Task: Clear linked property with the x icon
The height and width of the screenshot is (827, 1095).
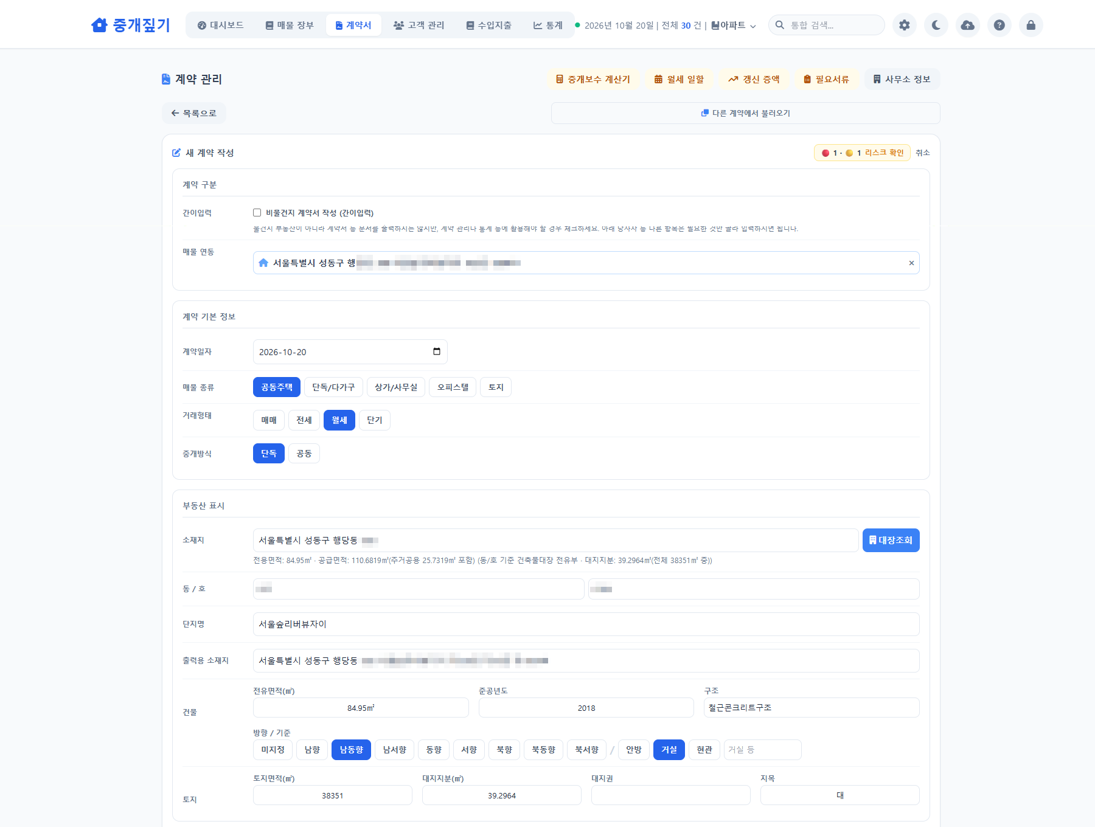Action: coord(911,263)
